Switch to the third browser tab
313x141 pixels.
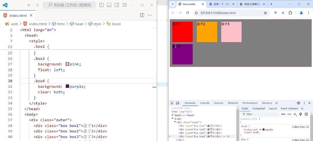(251, 4)
